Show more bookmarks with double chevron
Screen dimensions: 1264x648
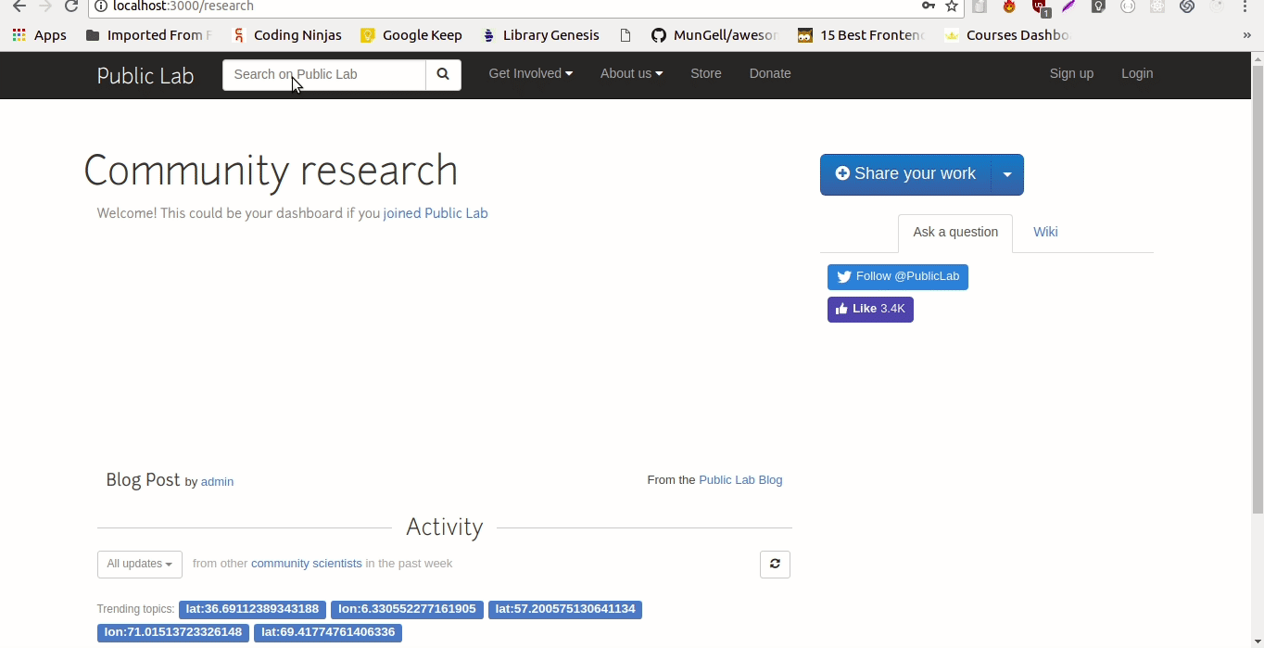coord(1246,35)
